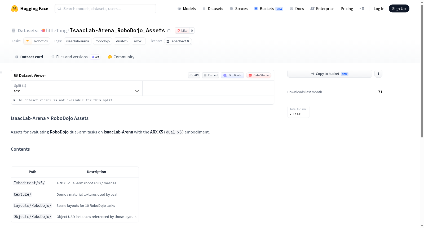Open the Log In page

379,8
